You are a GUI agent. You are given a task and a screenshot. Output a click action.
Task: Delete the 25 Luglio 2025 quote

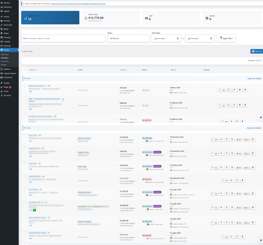tap(253, 194)
